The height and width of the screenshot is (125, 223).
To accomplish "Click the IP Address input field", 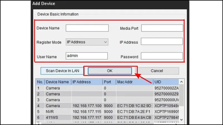I will [x=162, y=42].
